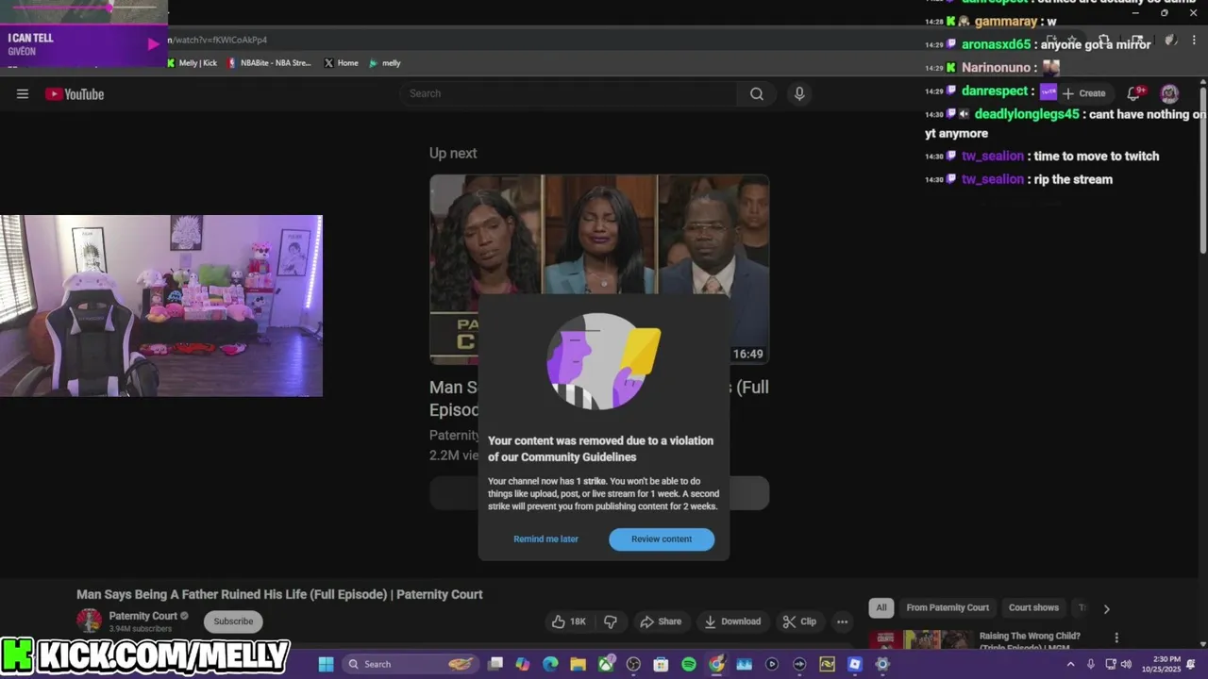Viewport: 1208px width, 679px height.
Task: Open the Xbox app on the taskbar
Action: click(606, 664)
